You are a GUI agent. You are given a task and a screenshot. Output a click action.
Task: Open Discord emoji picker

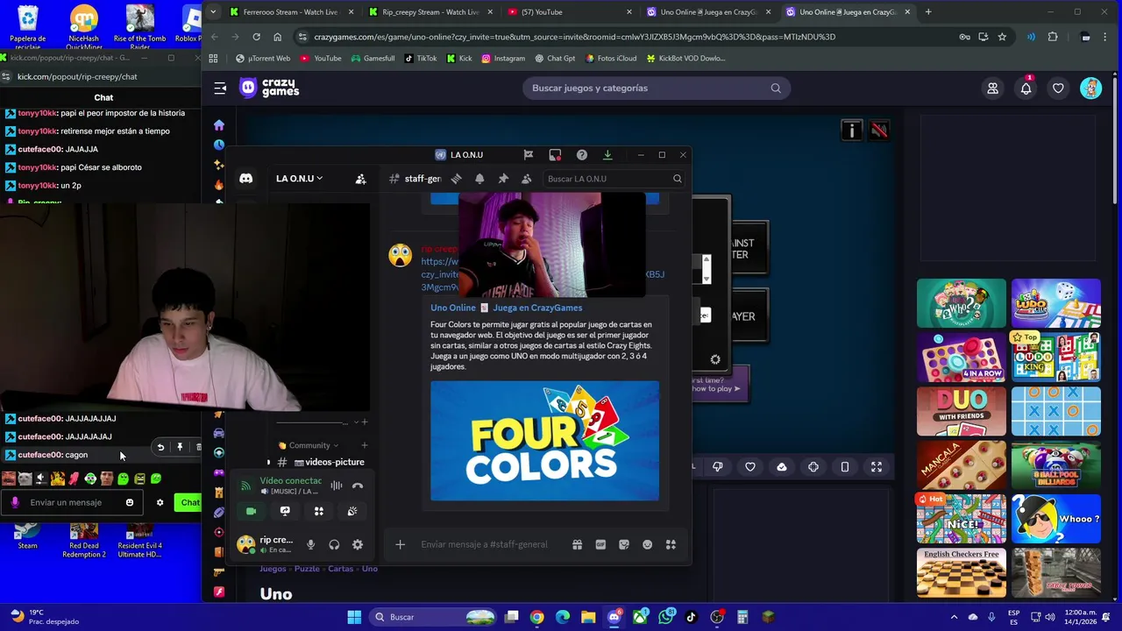point(648,544)
